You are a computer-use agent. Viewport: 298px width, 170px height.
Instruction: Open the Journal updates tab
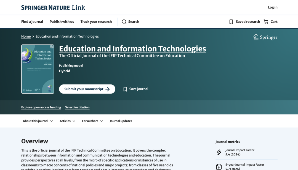121,121
